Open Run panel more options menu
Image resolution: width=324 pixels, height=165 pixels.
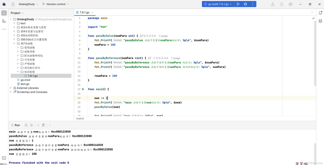coord(50,125)
